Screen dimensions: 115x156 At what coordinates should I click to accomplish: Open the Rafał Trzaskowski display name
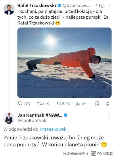click(37, 5)
